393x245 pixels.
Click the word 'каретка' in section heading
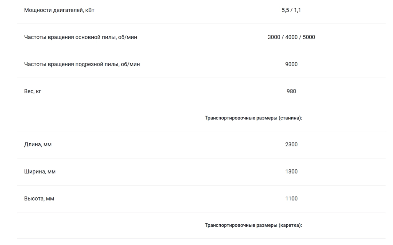click(x=290, y=225)
